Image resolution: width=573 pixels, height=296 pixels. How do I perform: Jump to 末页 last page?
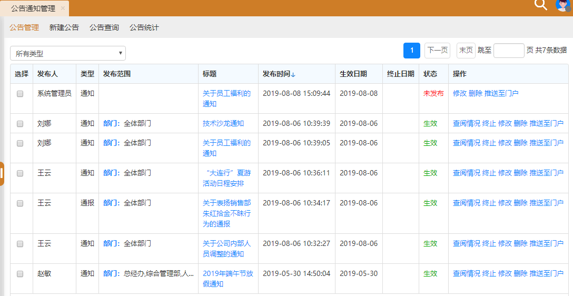pos(466,50)
